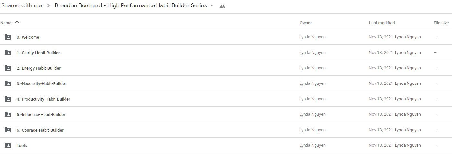
Task: Select the Tools folder name
Action: [22, 145]
